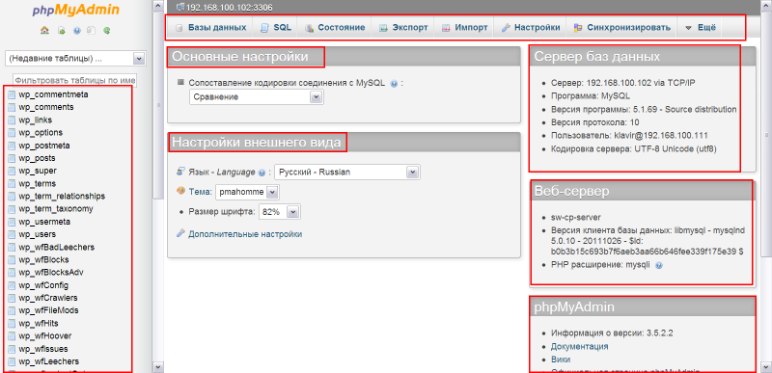Open table wp_wfBadLeechers

click(57, 247)
